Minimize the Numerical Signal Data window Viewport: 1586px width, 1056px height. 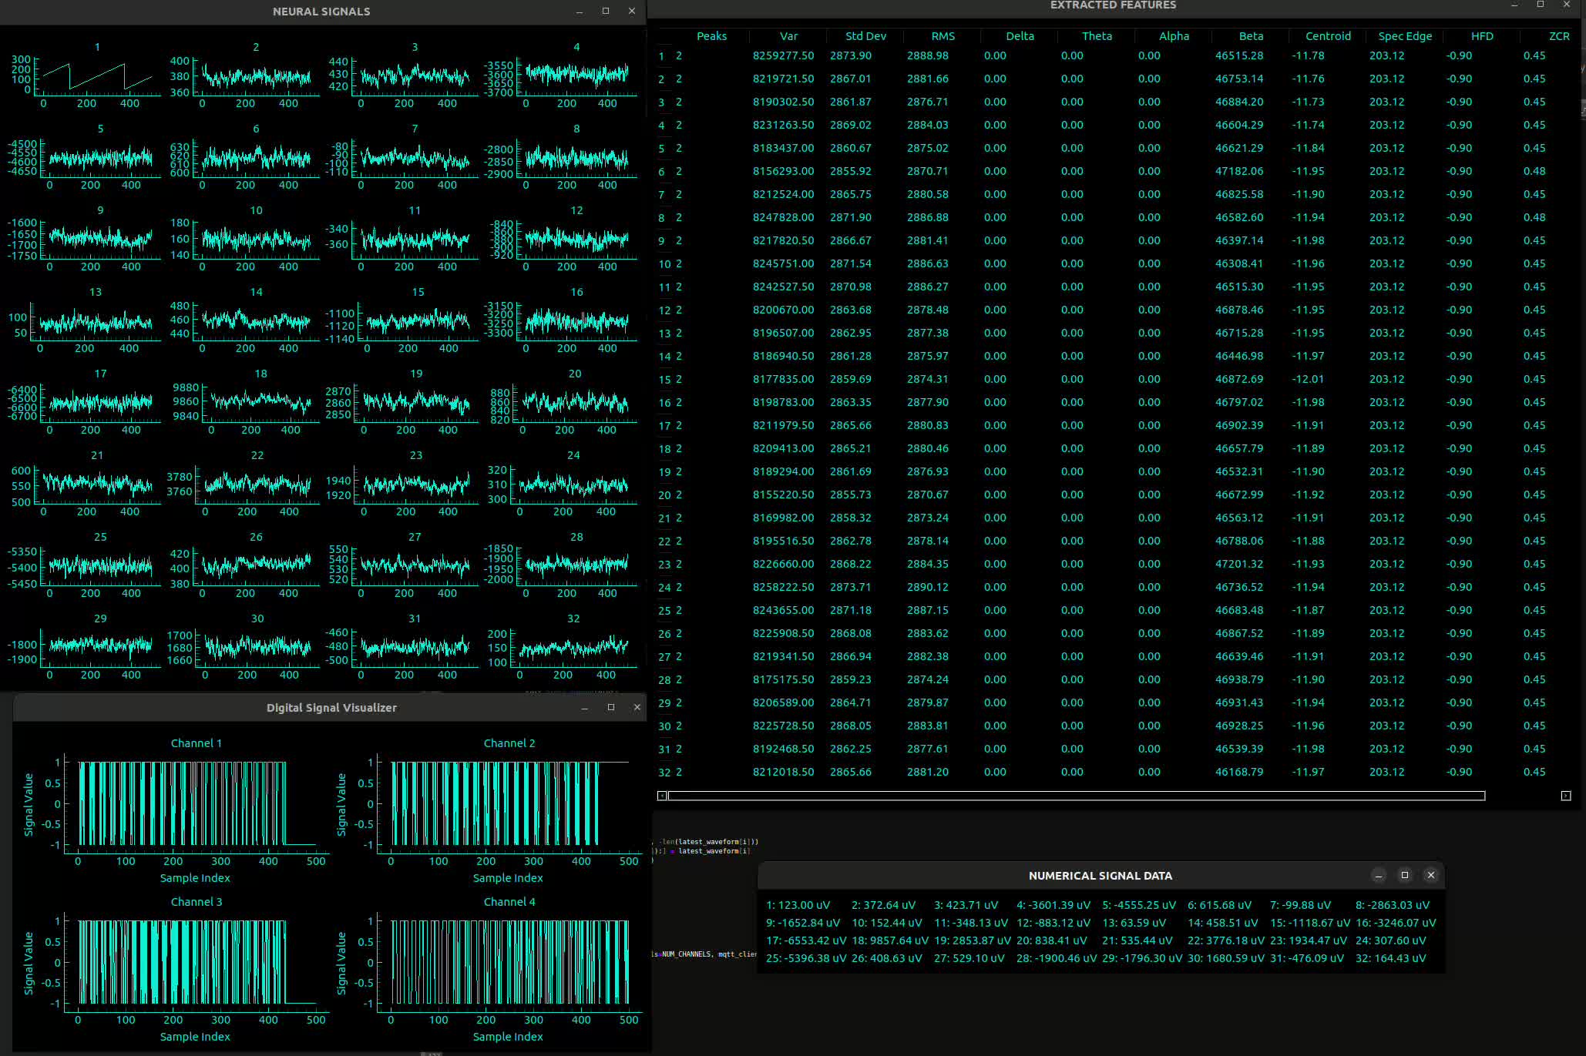[1379, 875]
